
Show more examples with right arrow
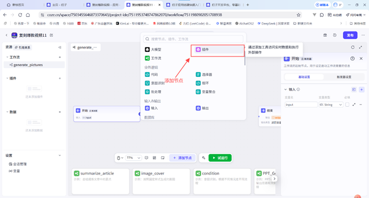[274, 179]
